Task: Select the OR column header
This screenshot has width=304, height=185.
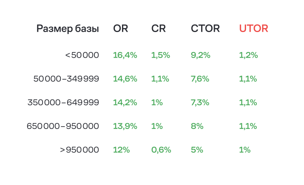Action: click(x=120, y=29)
